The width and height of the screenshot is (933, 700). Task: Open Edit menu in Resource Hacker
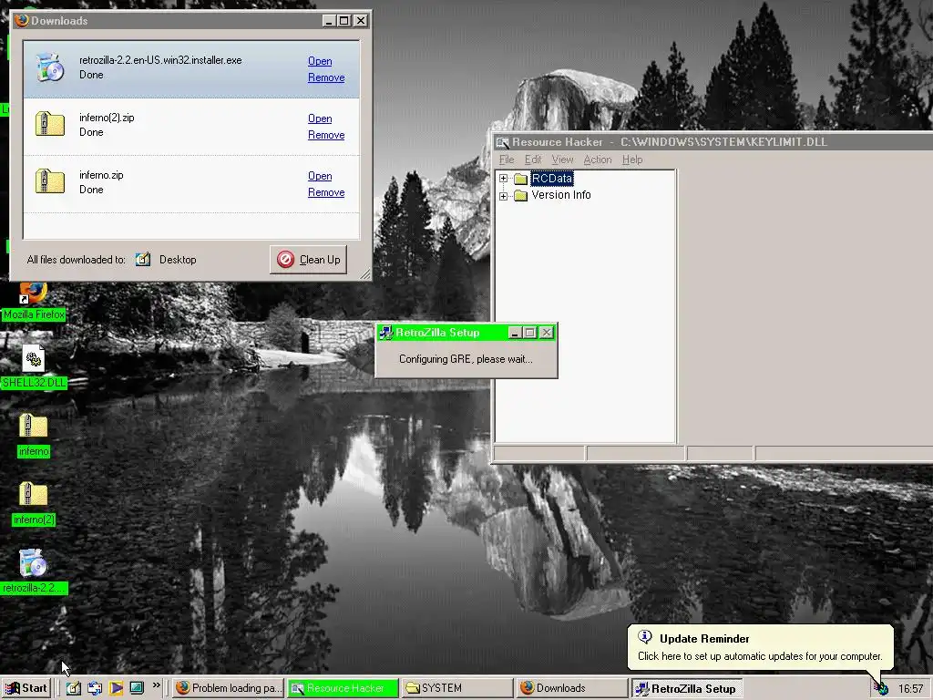[532, 160]
